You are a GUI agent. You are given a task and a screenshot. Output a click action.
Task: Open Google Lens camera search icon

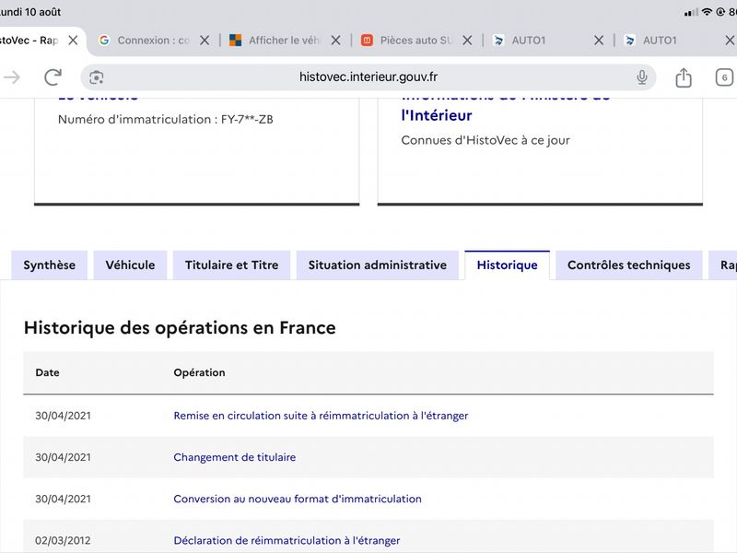pos(97,77)
